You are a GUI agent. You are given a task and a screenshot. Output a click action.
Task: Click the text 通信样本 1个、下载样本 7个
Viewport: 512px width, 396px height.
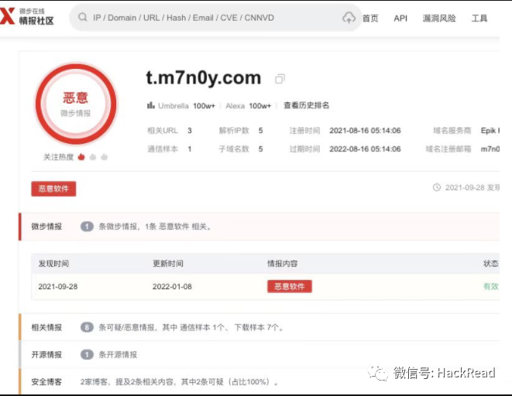coord(231,327)
